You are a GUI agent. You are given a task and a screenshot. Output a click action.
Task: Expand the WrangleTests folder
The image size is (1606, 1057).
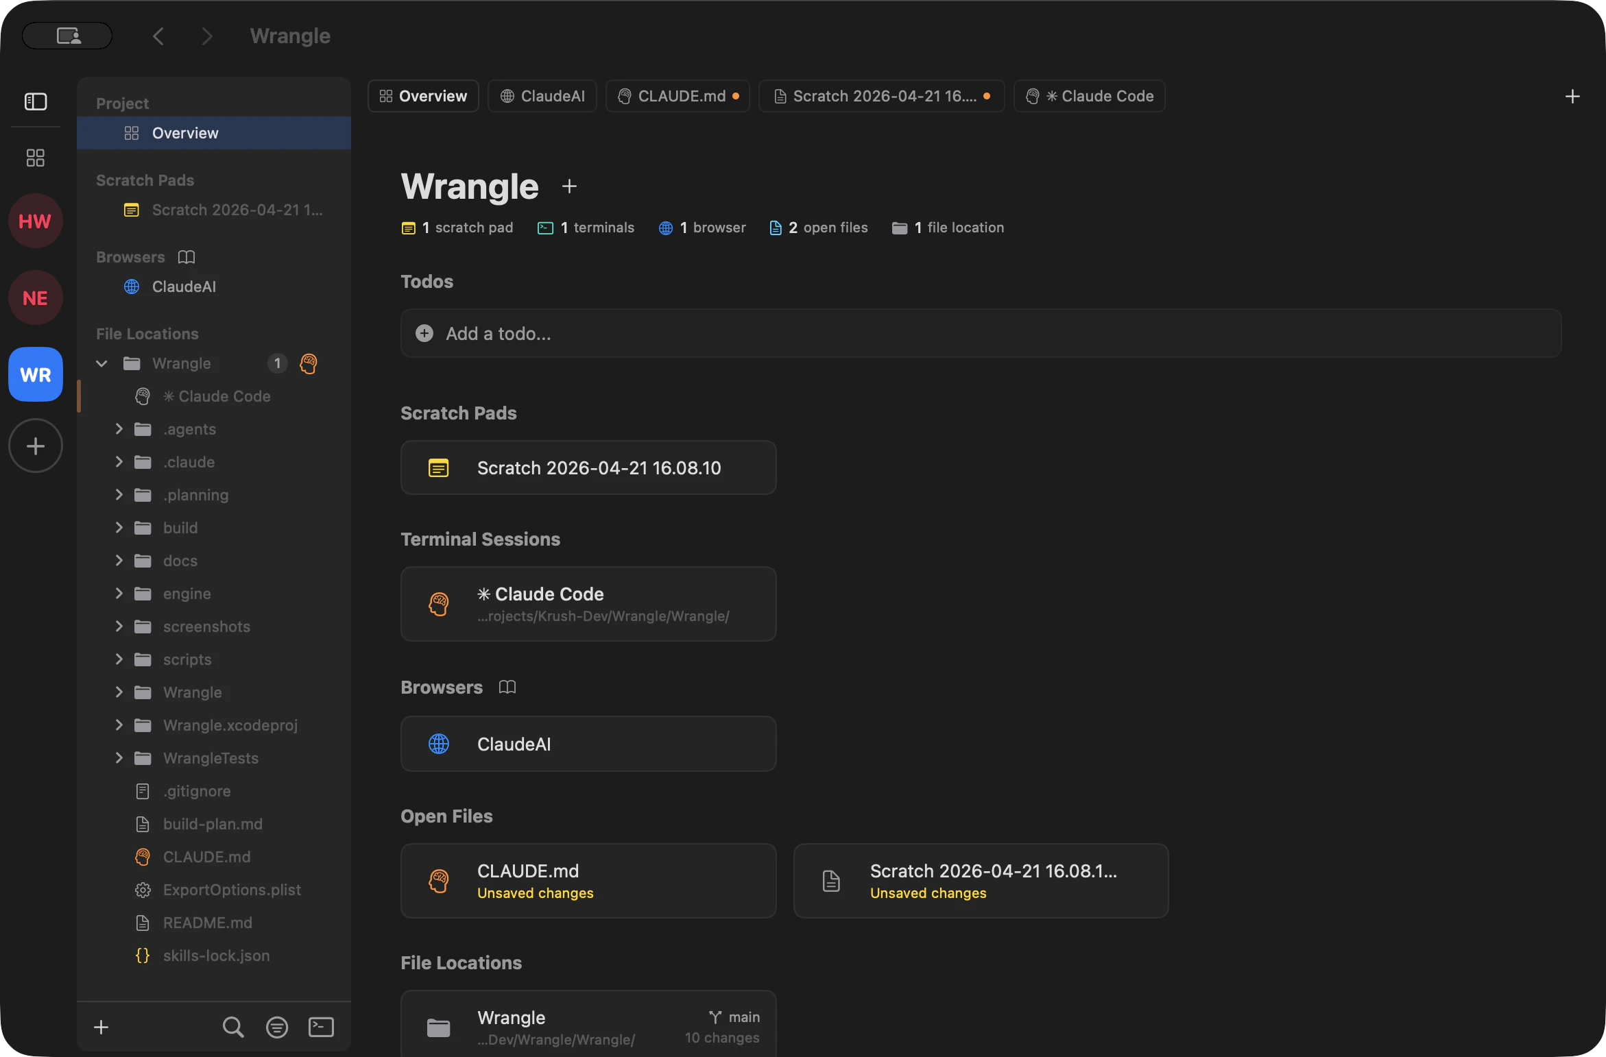click(x=118, y=758)
